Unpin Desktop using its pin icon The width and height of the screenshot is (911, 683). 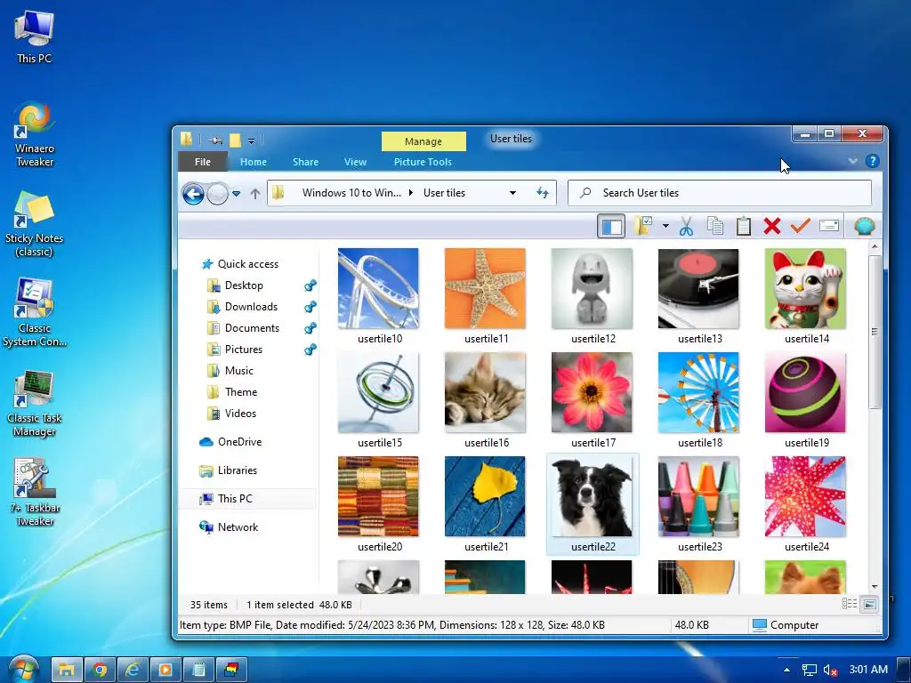(x=310, y=285)
